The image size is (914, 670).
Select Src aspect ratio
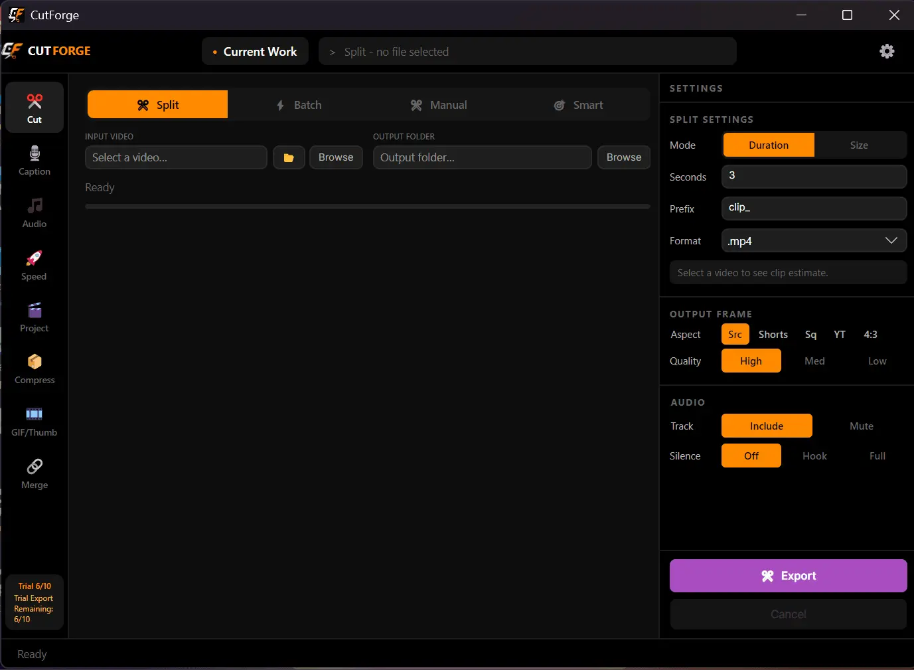click(735, 334)
